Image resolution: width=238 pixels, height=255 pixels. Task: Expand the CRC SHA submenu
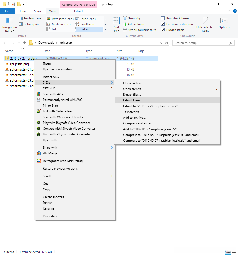75,88
